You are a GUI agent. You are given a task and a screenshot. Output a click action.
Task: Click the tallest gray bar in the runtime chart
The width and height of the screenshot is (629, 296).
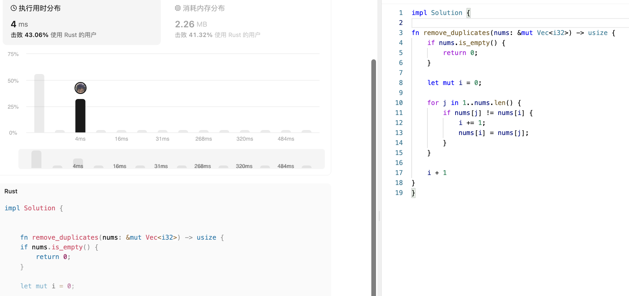click(39, 103)
